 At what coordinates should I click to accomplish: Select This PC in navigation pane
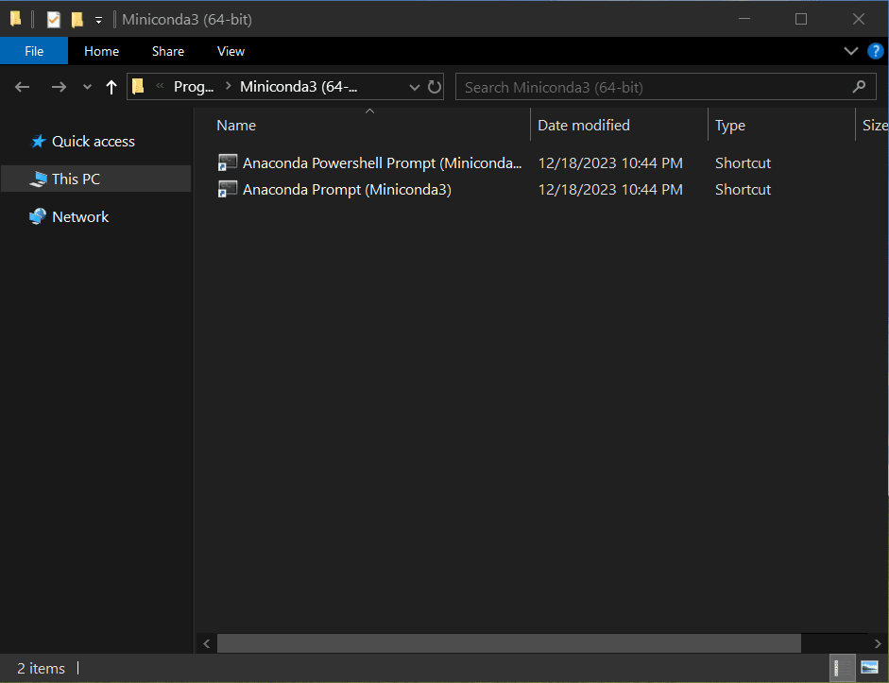click(76, 179)
